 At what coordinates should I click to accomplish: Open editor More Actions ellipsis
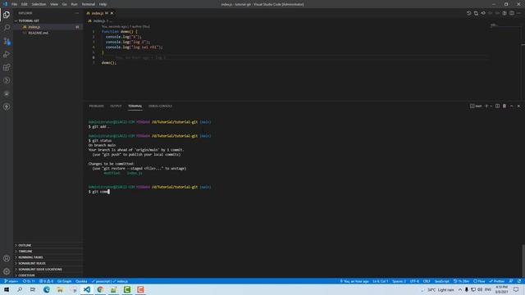(518, 13)
